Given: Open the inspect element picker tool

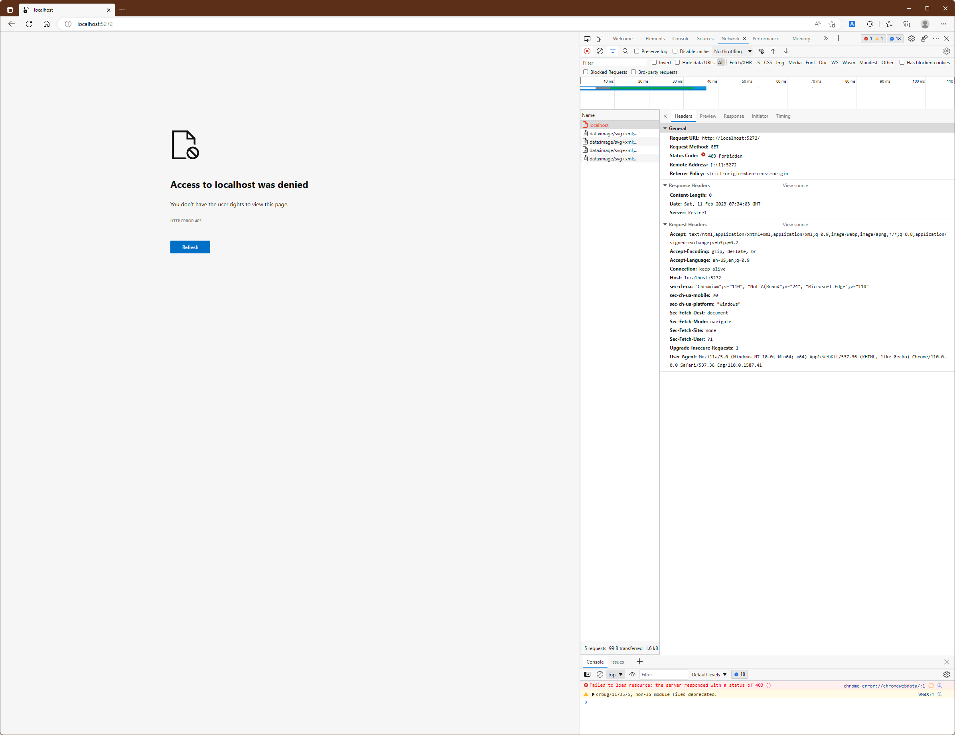Looking at the screenshot, I should (587, 38).
